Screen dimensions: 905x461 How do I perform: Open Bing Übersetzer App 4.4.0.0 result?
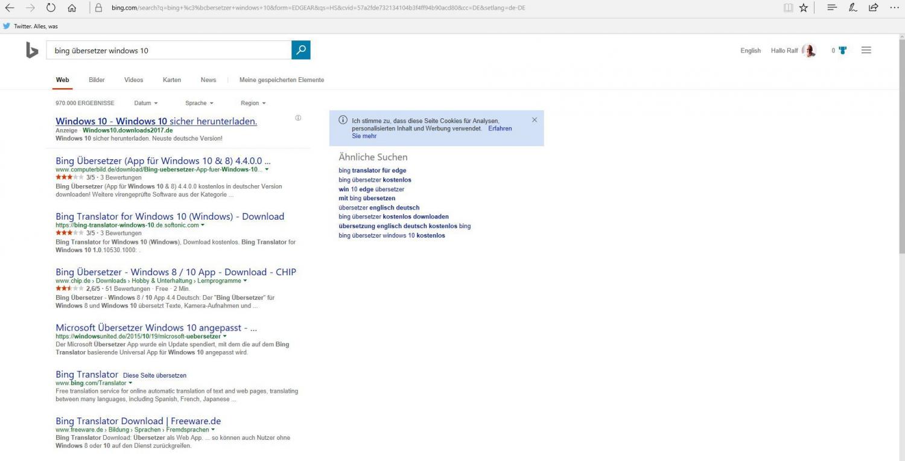point(163,161)
